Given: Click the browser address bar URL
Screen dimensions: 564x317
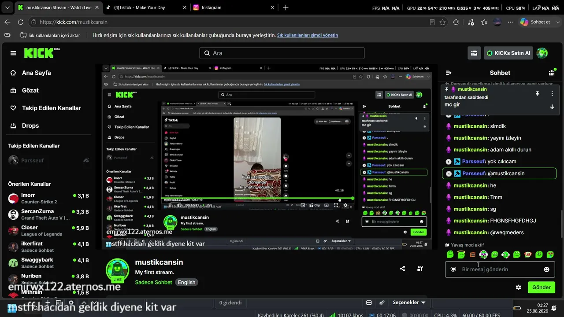Looking at the screenshot, I should pos(229,22).
